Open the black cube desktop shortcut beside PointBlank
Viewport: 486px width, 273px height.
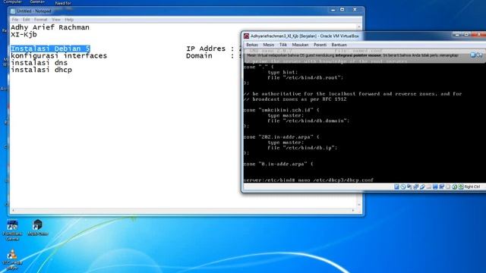pyautogui.click(x=37, y=227)
